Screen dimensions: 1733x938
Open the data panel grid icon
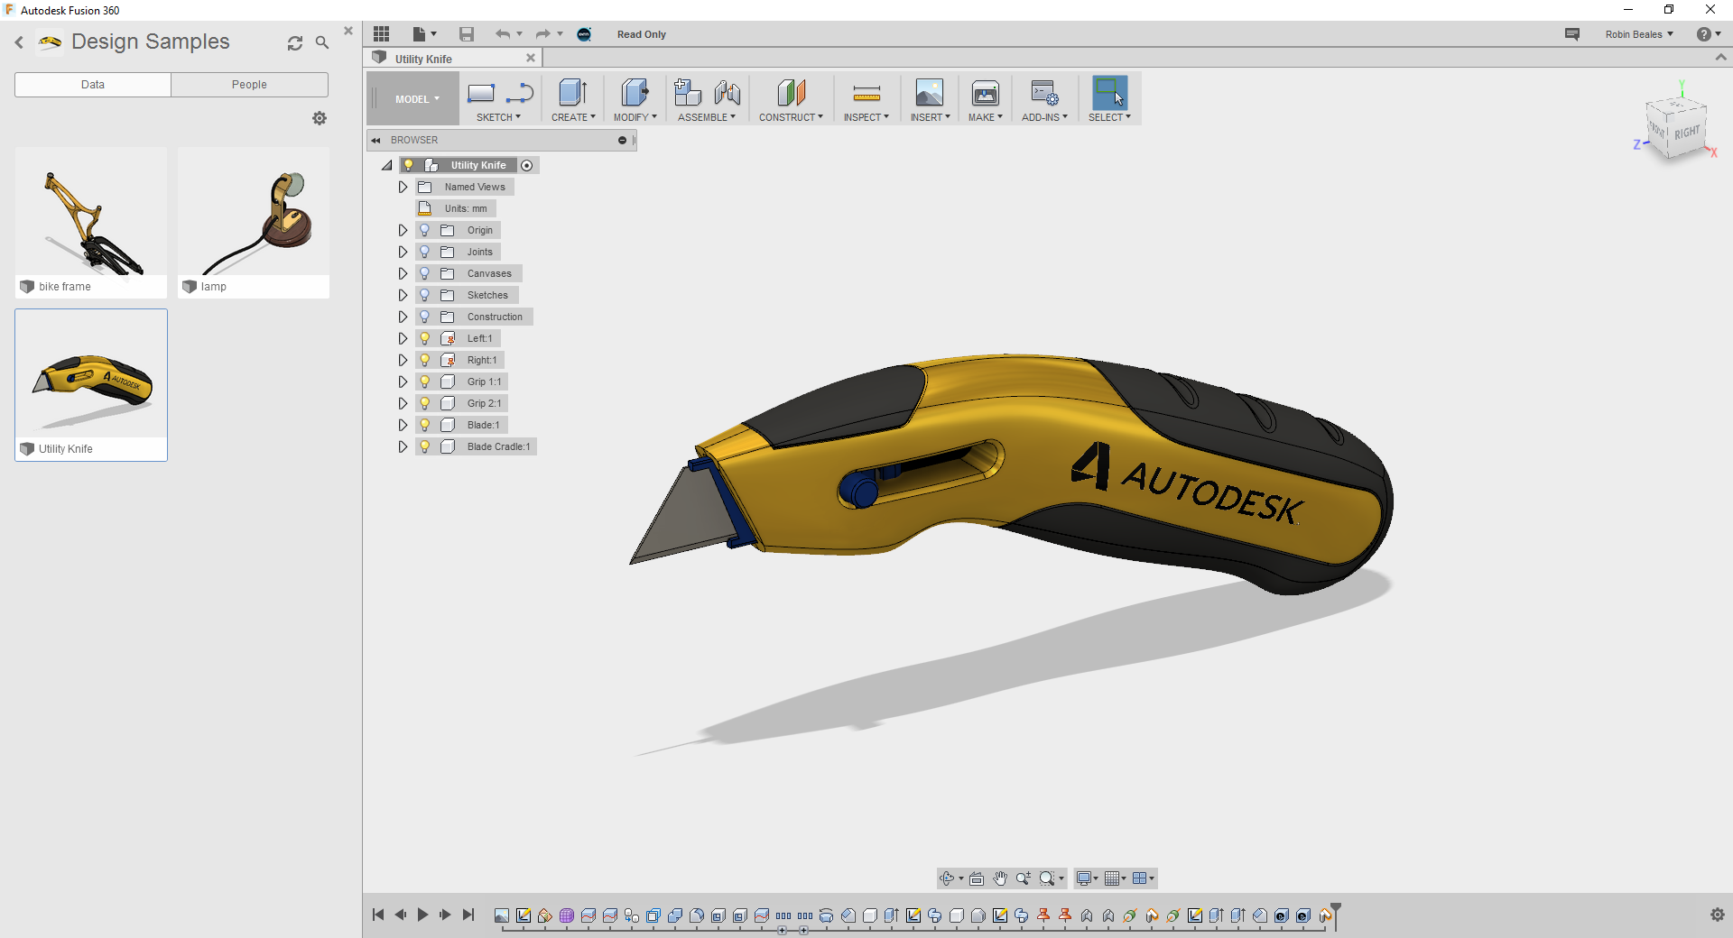click(382, 34)
